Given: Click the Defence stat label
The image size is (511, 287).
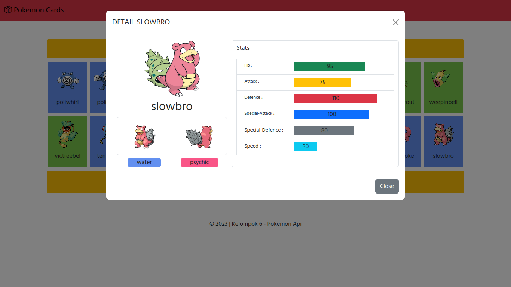Looking at the screenshot, I should click(253, 97).
